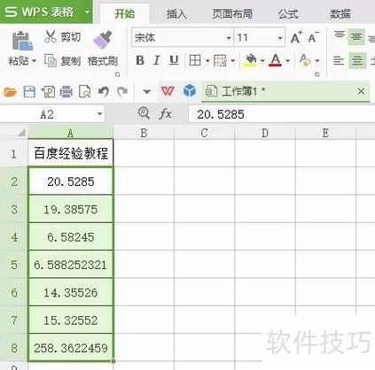Click the magnifier icon beside fx

click(x=144, y=113)
